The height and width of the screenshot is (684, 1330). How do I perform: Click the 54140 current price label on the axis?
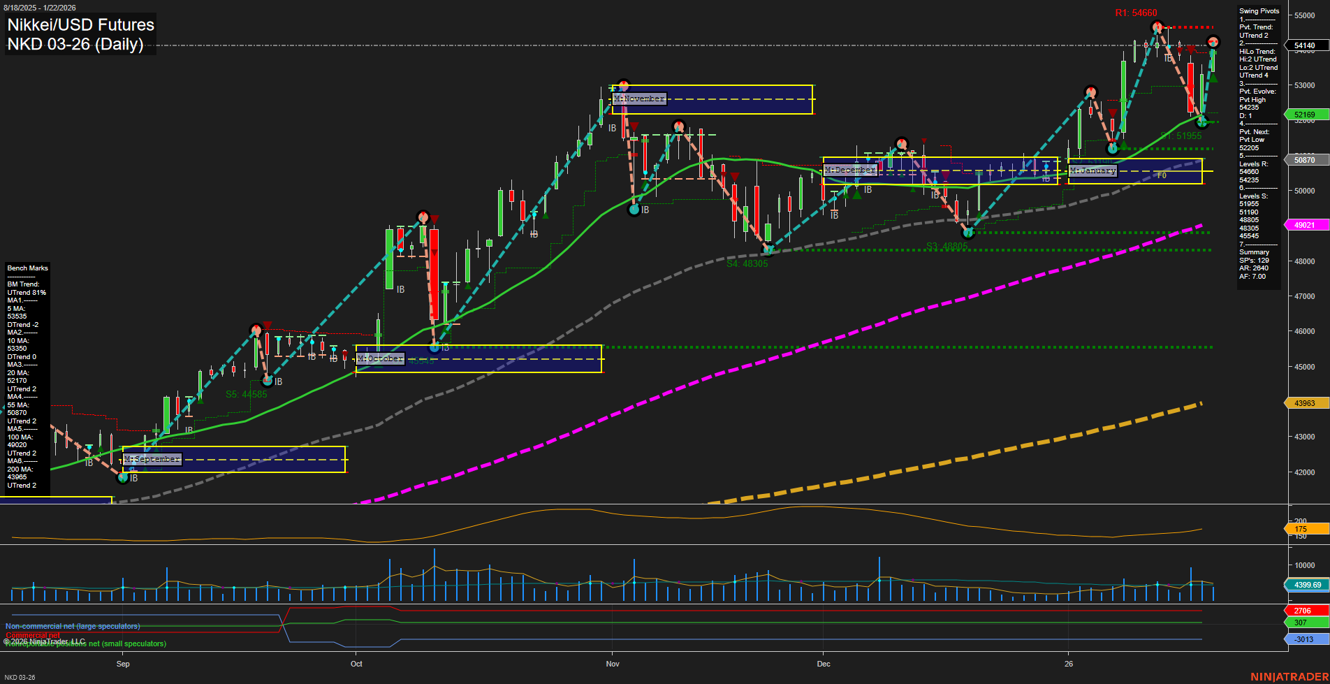(x=1306, y=45)
